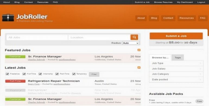Image resolution: width=209 pixels, height=106 pixels.
Task: Click the orange search magnifier button
Action: [x=134, y=37]
